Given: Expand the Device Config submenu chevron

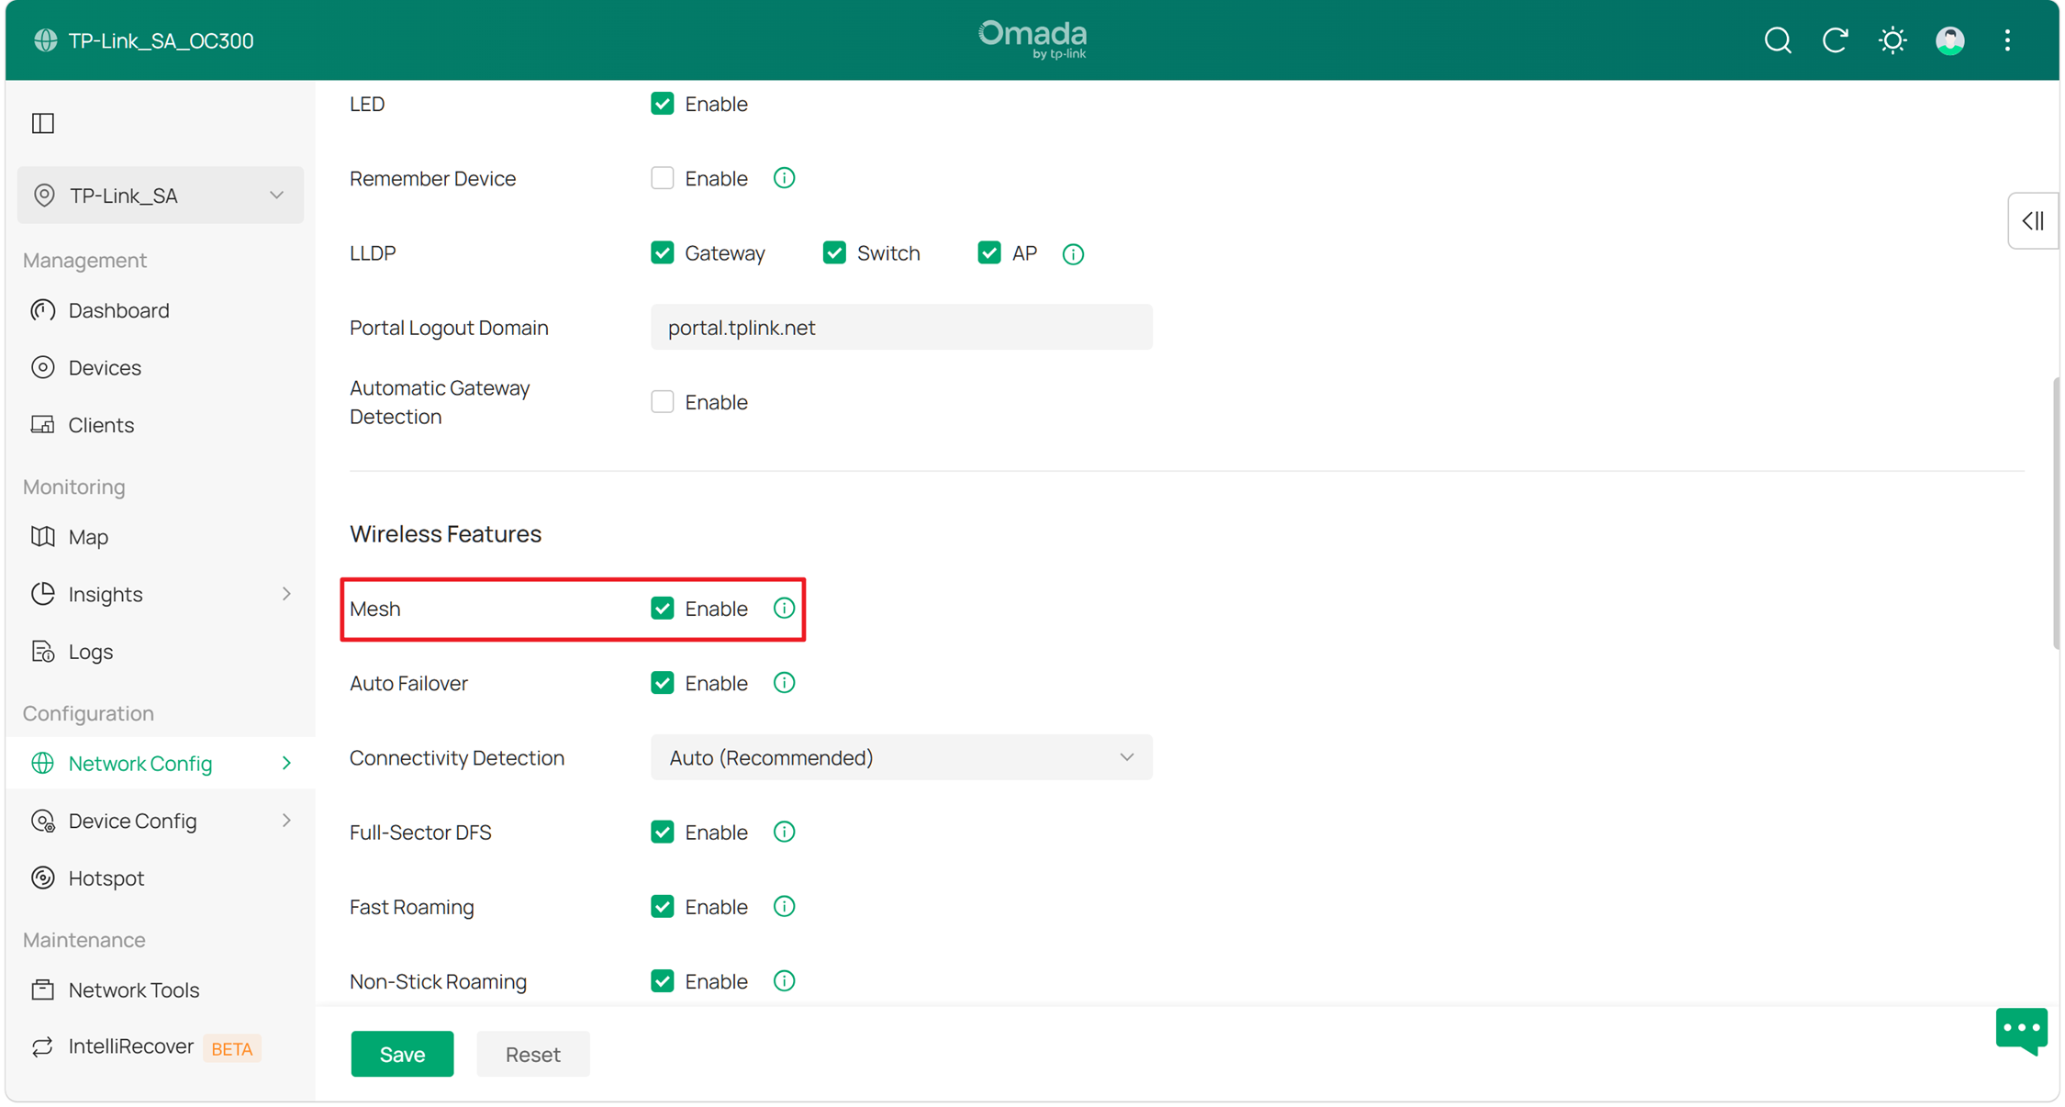Looking at the screenshot, I should (x=286, y=821).
